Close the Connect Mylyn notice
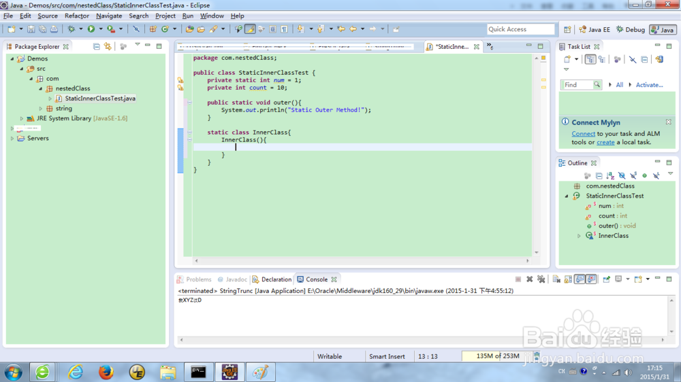Viewport: 681px width, 382px height. 669,122
